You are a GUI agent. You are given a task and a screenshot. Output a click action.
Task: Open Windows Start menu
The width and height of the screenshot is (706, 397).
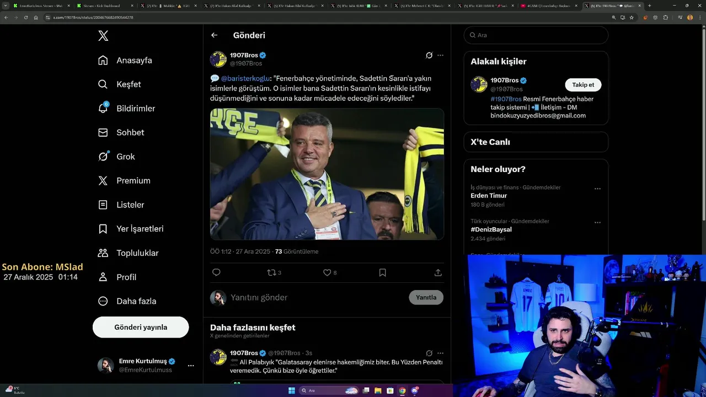click(x=292, y=390)
